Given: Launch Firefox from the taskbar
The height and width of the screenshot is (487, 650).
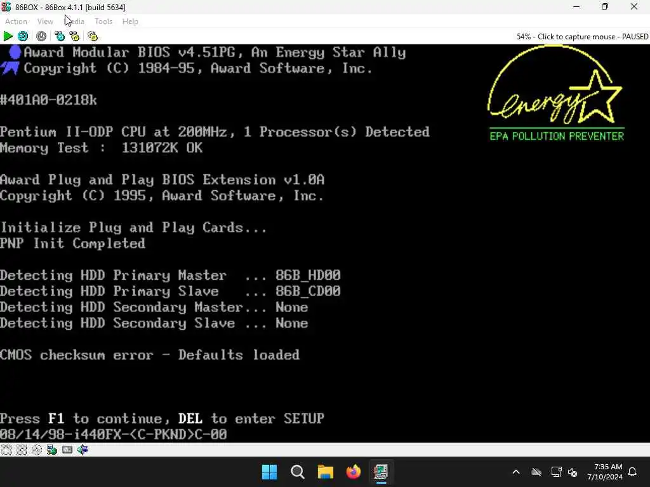Looking at the screenshot, I should point(353,472).
